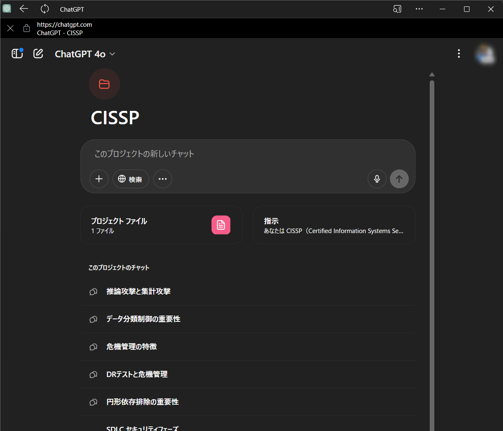Click the pink document file icon

click(x=221, y=225)
